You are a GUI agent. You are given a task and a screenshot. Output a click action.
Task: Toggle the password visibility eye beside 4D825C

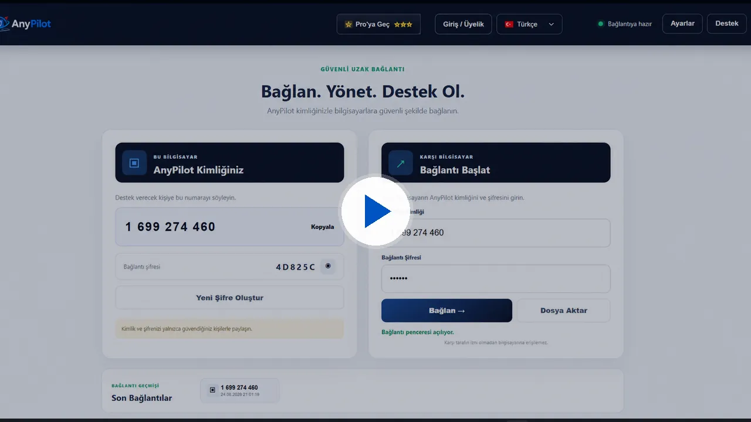click(328, 266)
